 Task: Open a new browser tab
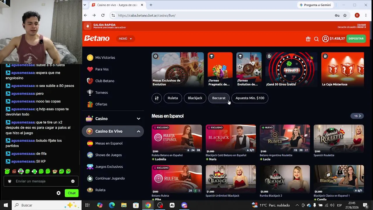coord(151,5)
